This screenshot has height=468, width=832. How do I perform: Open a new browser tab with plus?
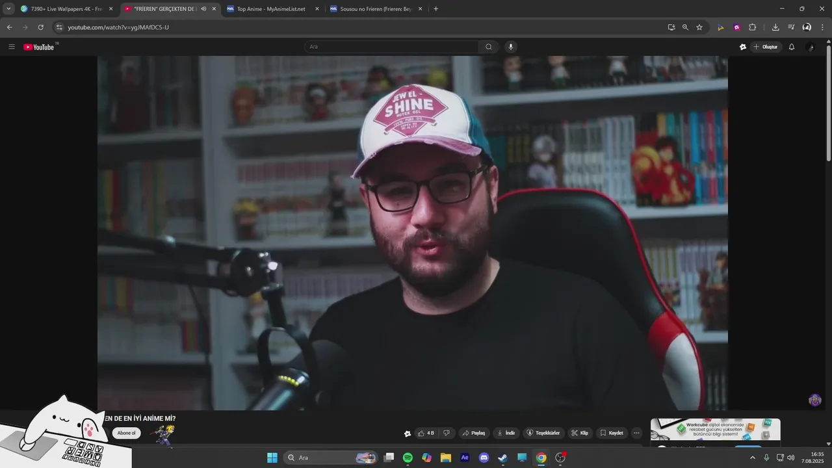435,9
